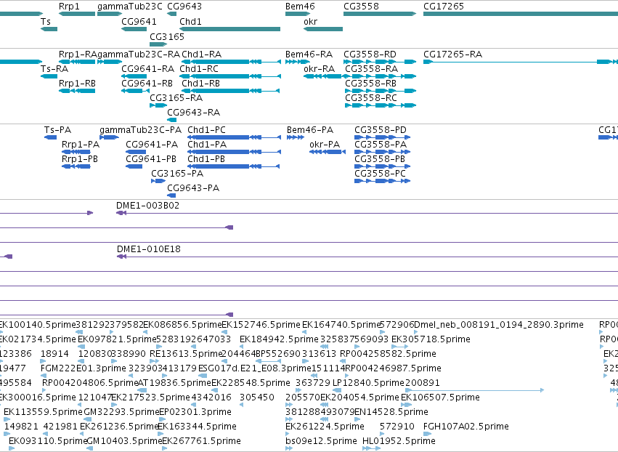Click the CG9641-PA protein label
The width and height of the screenshot is (618, 452).
pyautogui.click(x=152, y=145)
